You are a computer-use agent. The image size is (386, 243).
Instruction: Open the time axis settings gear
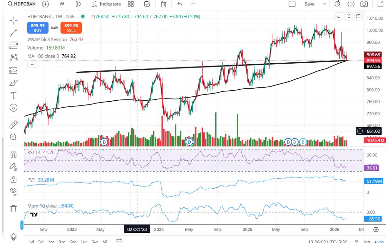[x=376, y=230]
